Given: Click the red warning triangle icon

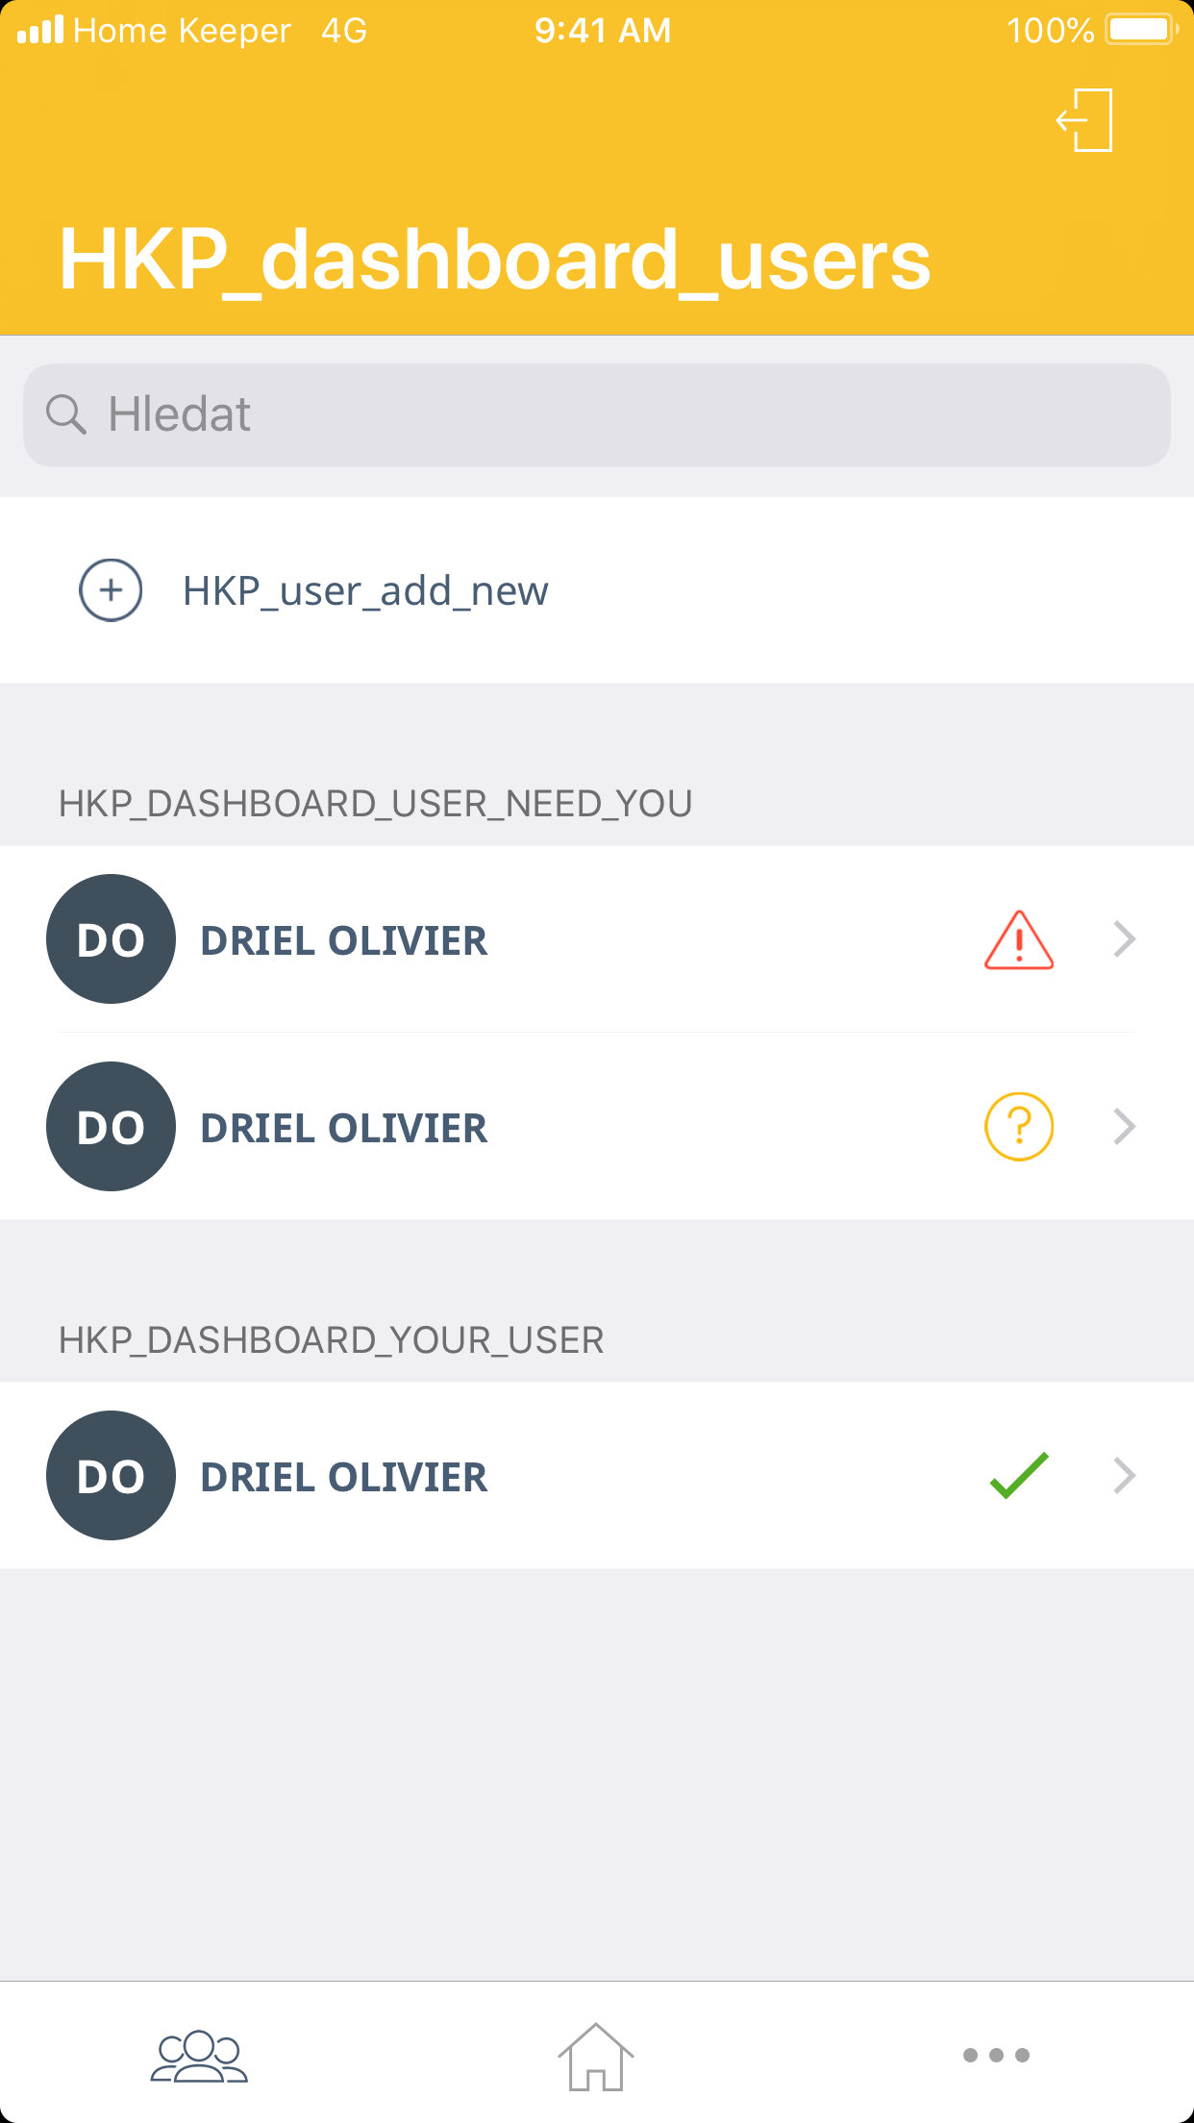Looking at the screenshot, I should [x=1019, y=940].
